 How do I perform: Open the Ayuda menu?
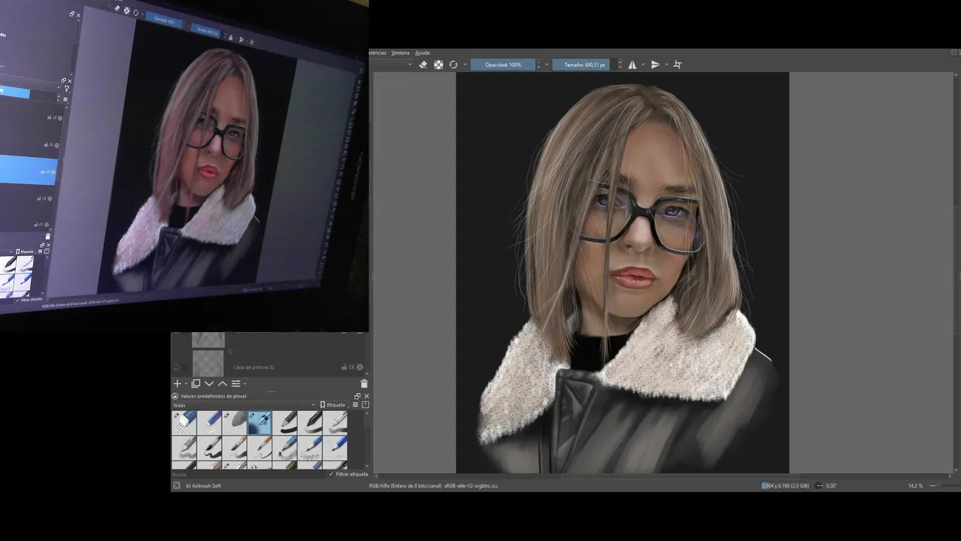[423, 53]
